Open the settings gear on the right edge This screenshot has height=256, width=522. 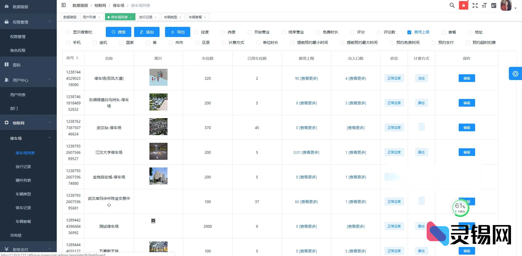click(515, 73)
